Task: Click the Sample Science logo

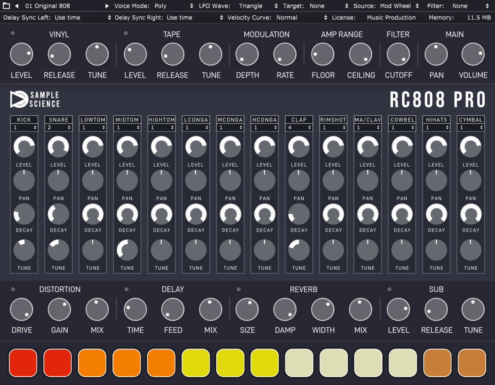Action: pos(35,99)
